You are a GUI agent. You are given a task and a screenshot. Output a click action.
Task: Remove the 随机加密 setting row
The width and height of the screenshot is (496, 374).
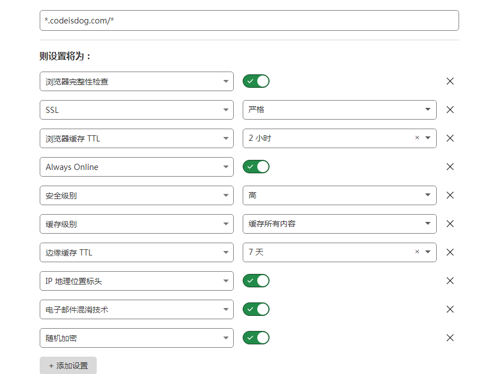(x=450, y=338)
